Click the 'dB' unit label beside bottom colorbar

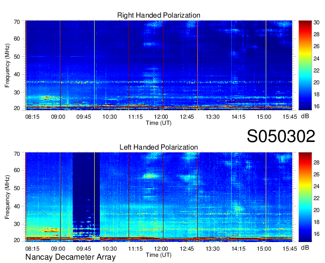(305, 247)
